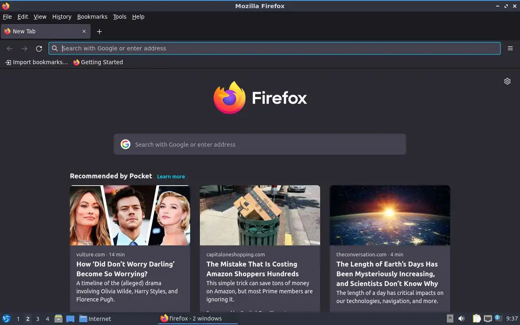
Task: Open the system application menu launcher
Action: tap(6, 318)
